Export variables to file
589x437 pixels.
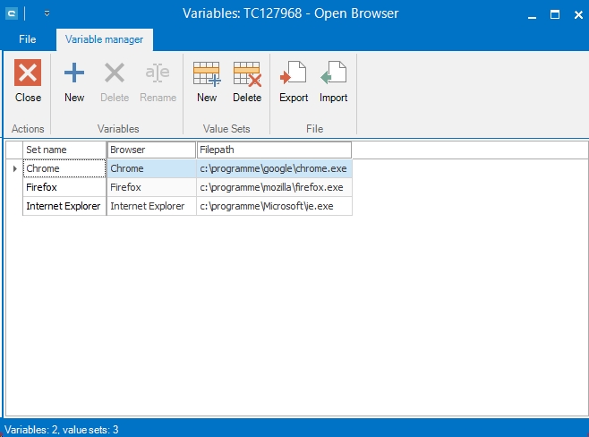pos(294,74)
